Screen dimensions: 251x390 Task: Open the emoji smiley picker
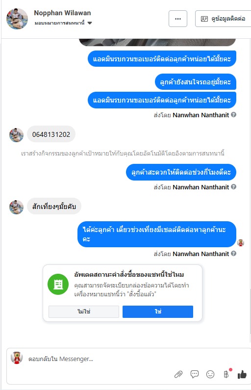coord(210,374)
